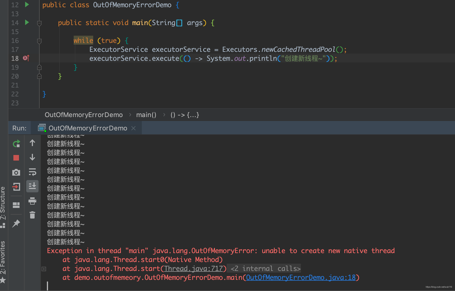Toggle scroll to end of console output
The image size is (455, 291).
pyautogui.click(x=32, y=186)
